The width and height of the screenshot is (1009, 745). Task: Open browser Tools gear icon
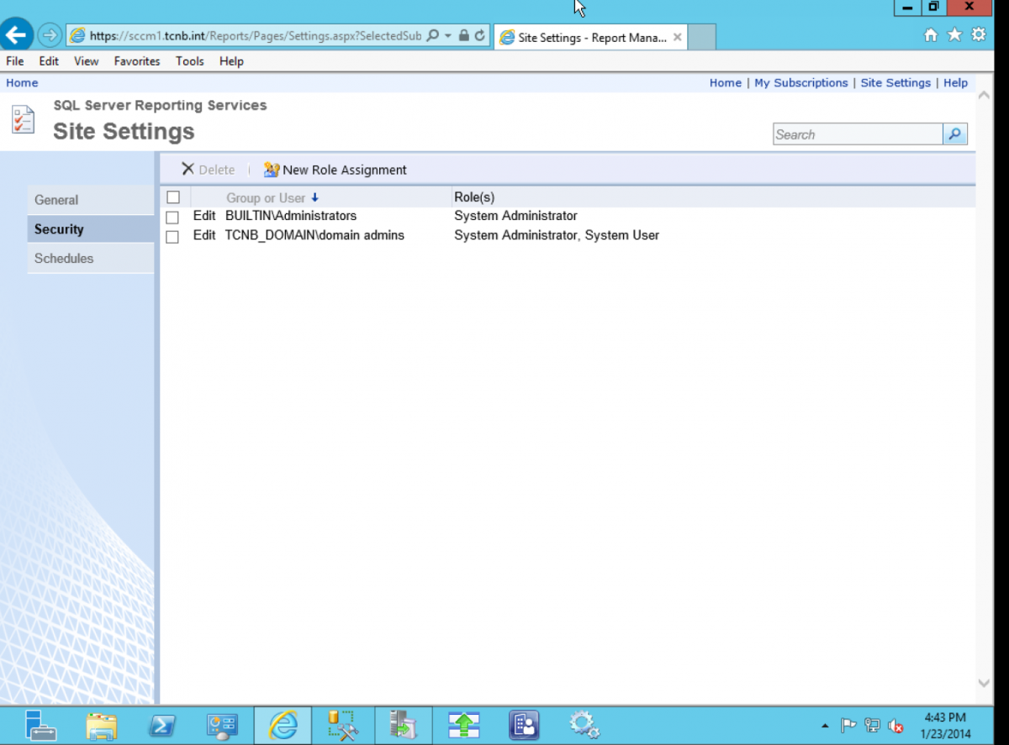tap(979, 35)
